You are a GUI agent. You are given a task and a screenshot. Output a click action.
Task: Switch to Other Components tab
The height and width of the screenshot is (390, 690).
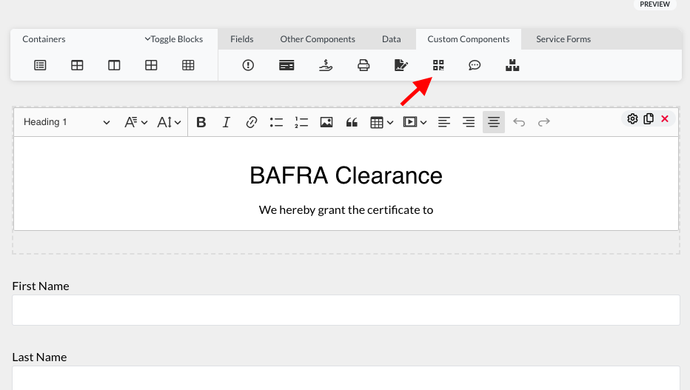318,39
